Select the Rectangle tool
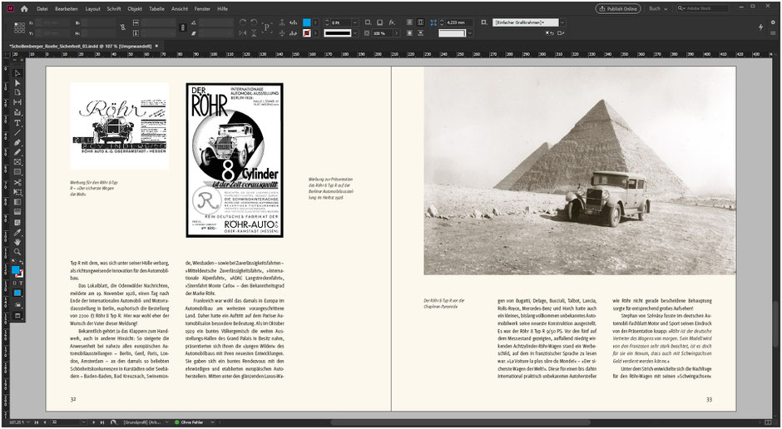The image size is (782, 429). point(17,172)
